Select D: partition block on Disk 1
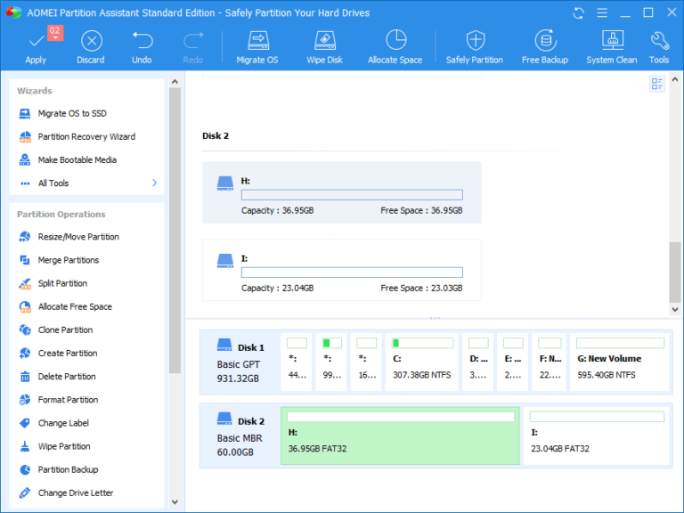The width and height of the screenshot is (684, 513). coord(478,362)
